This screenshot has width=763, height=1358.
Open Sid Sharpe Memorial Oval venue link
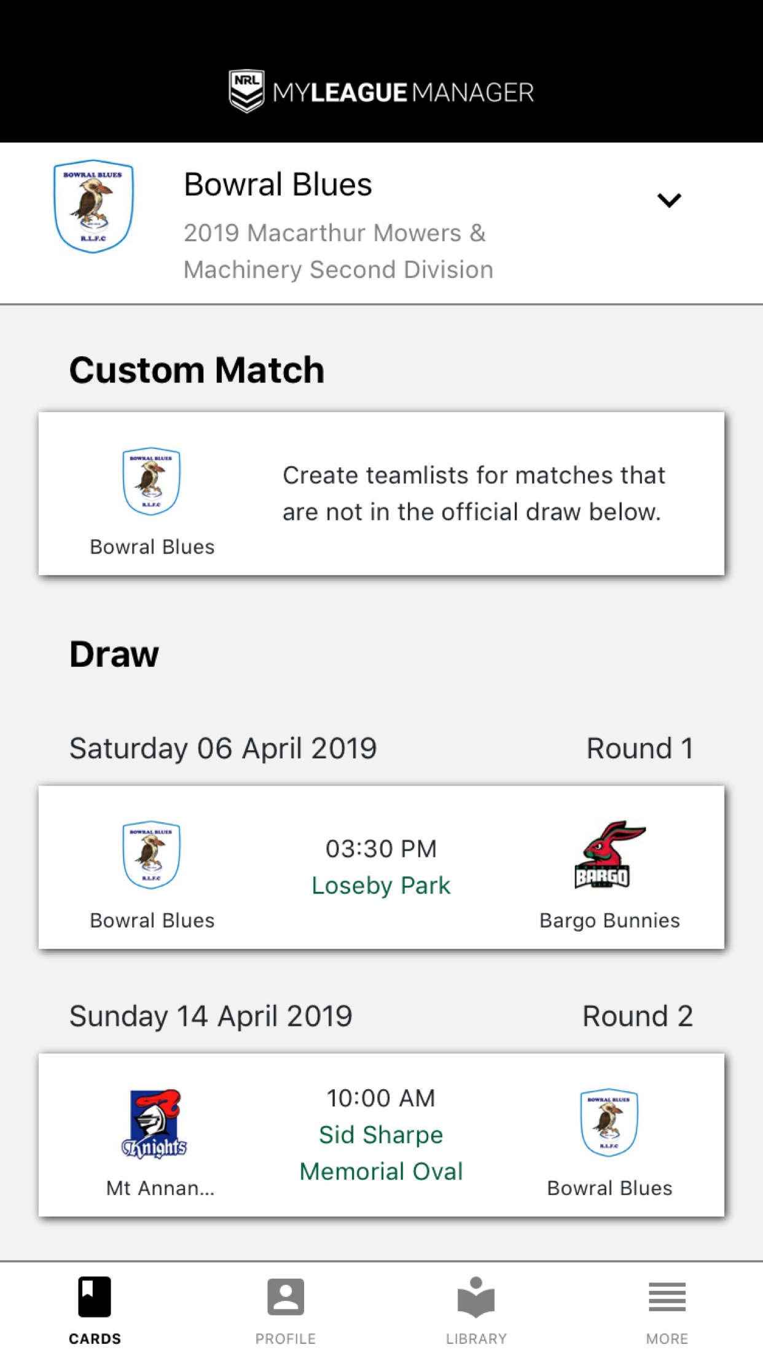(x=381, y=1153)
